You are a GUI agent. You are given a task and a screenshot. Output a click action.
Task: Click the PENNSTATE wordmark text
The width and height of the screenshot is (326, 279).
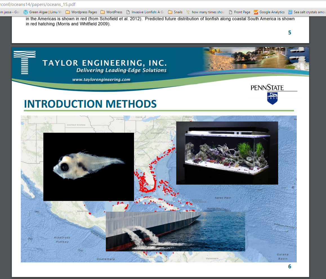coord(267,88)
